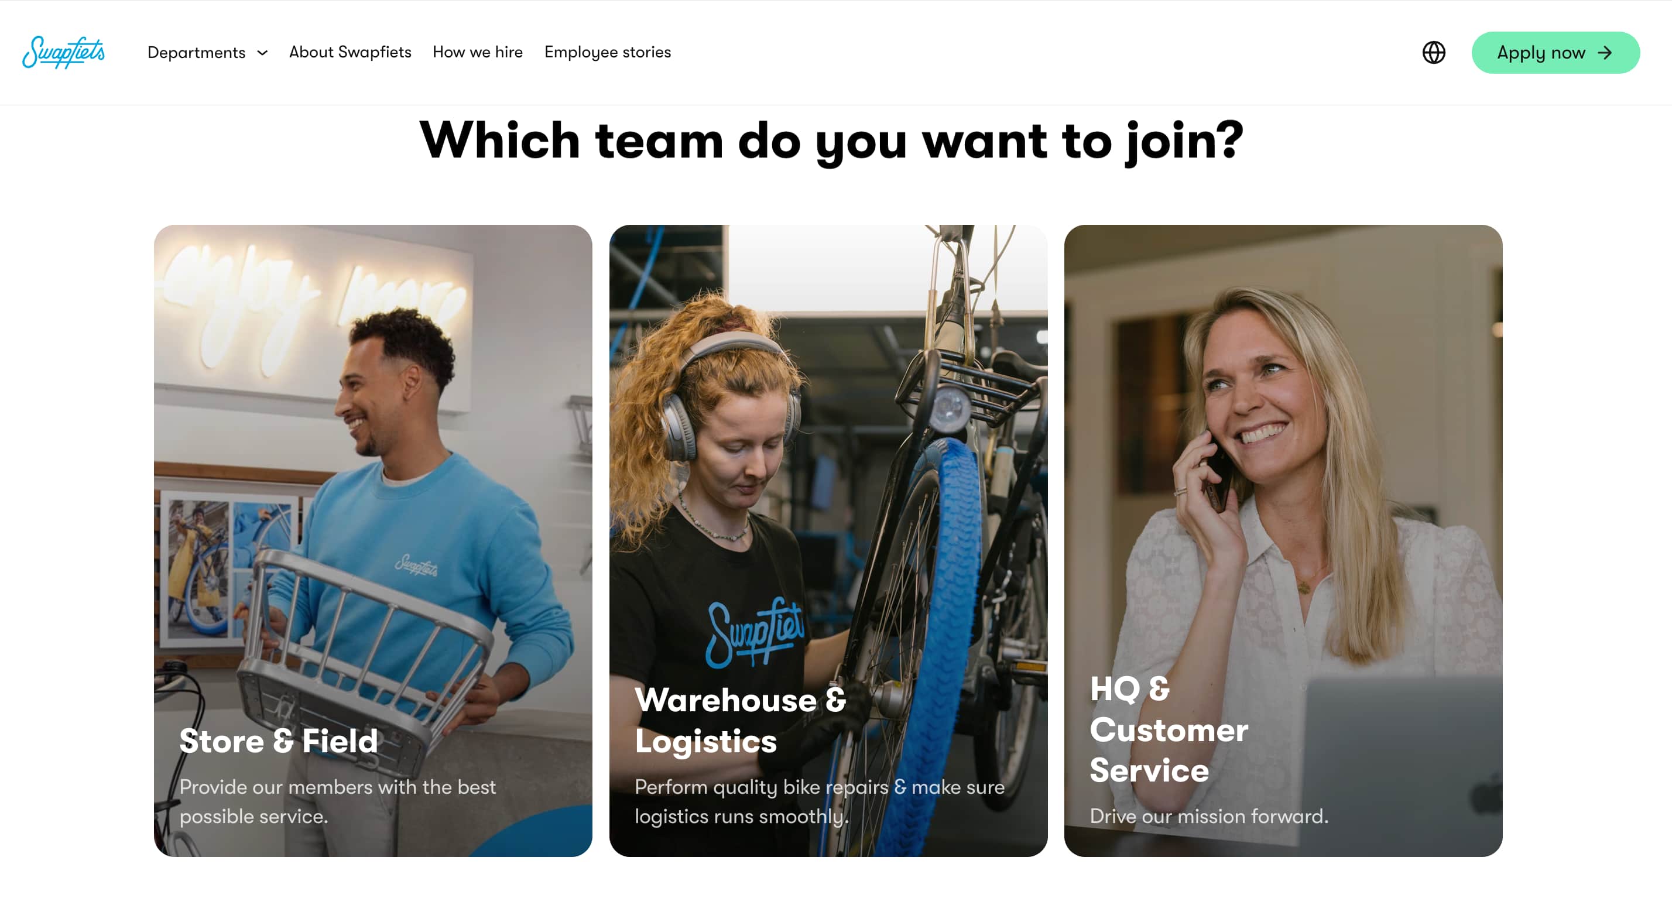Click 'Perform quality bike repairs' description

tap(819, 801)
